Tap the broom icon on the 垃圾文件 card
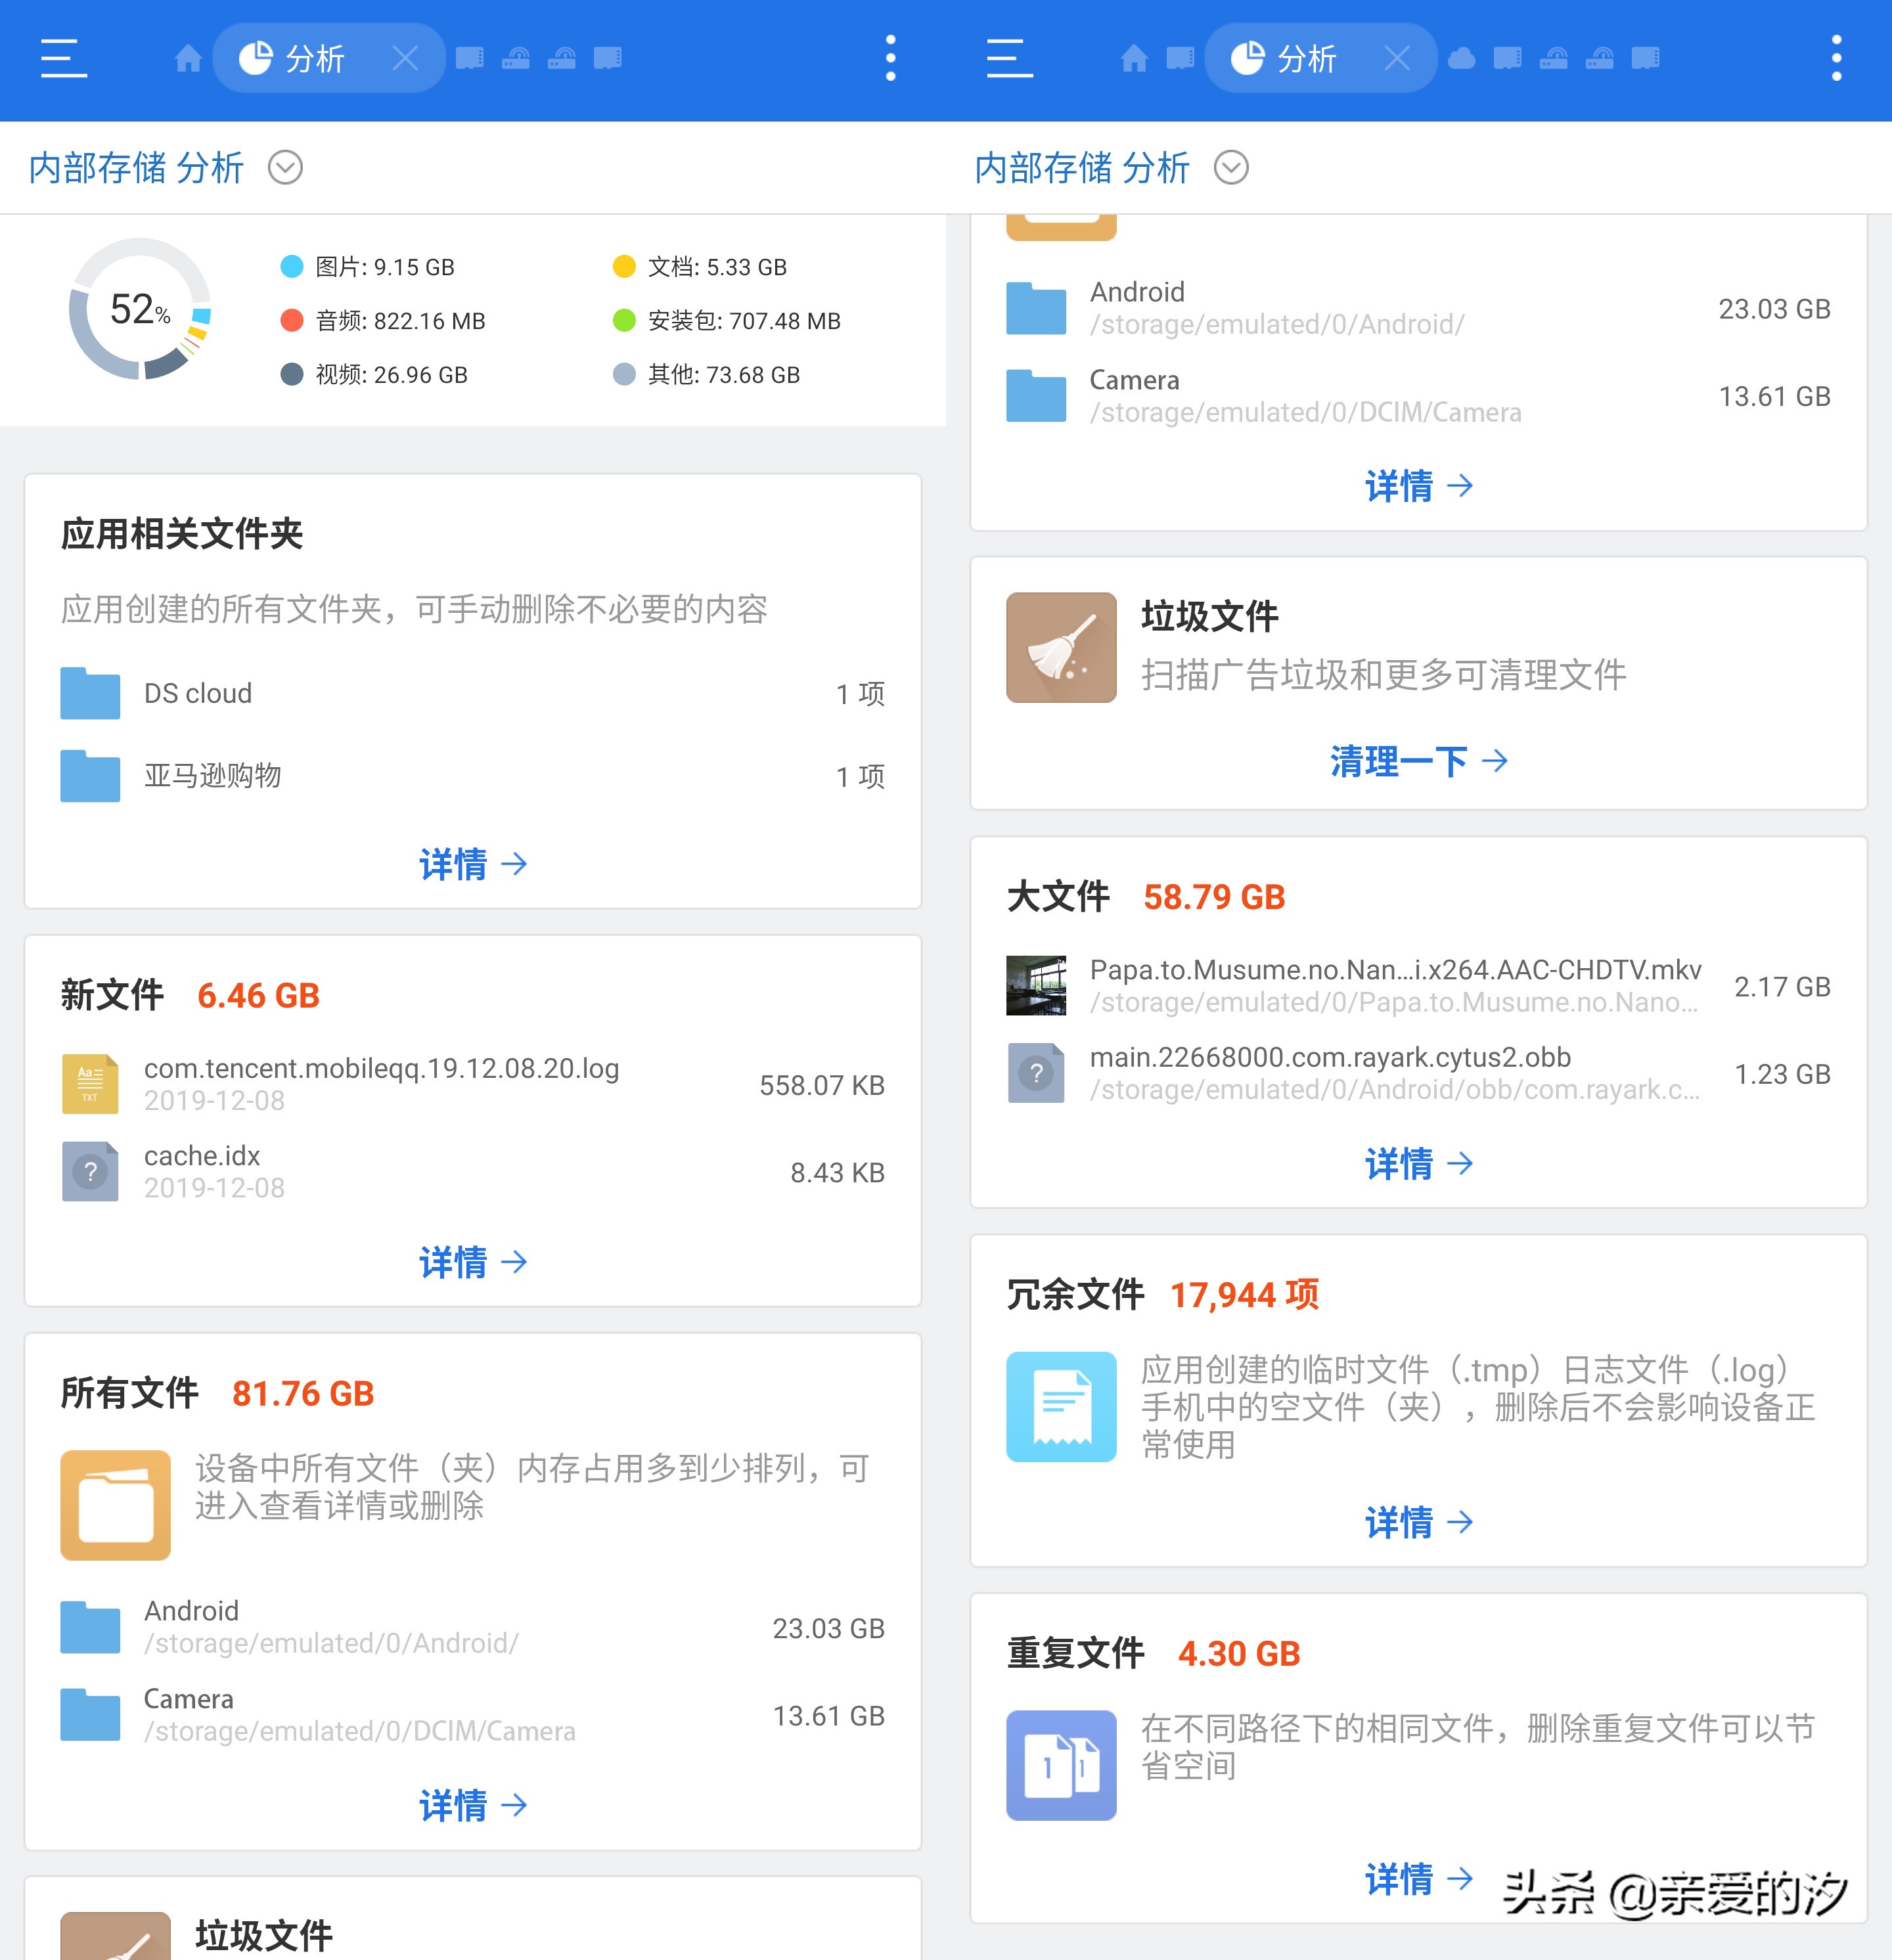The width and height of the screenshot is (1892, 1960). pyautogui.click(x=1061, y=646)
